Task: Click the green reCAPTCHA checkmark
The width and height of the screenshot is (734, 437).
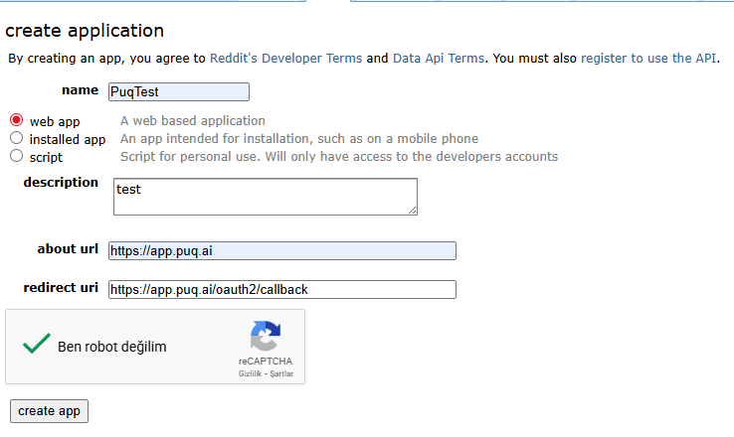Action: tap(37, 345)
